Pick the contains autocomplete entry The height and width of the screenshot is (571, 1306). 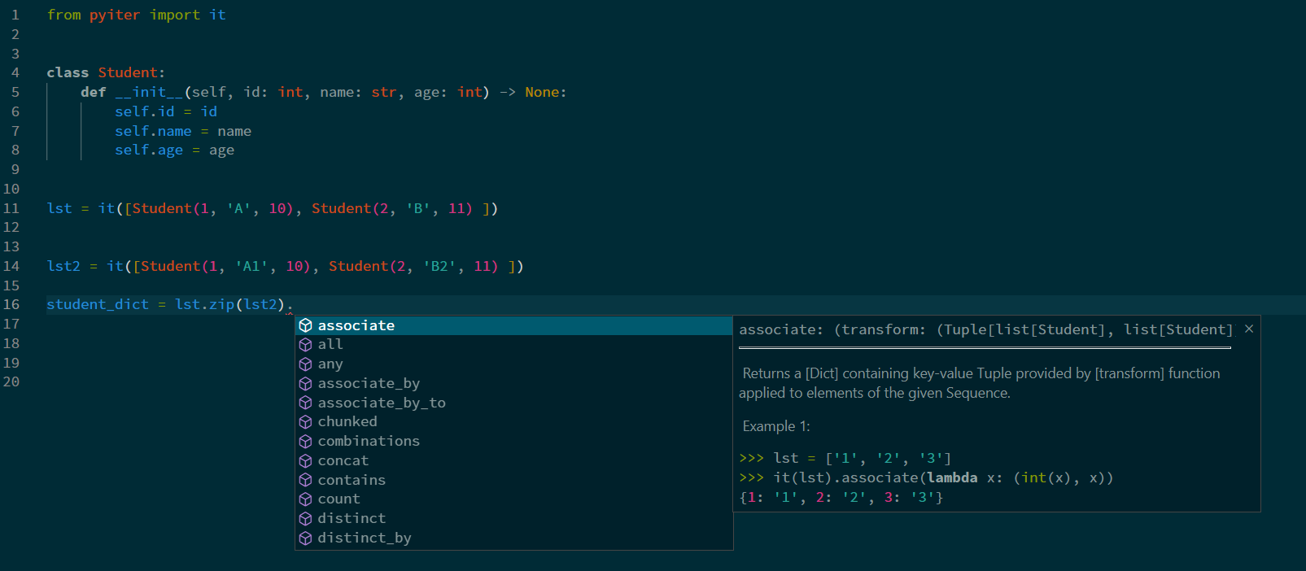pos(352,481)
